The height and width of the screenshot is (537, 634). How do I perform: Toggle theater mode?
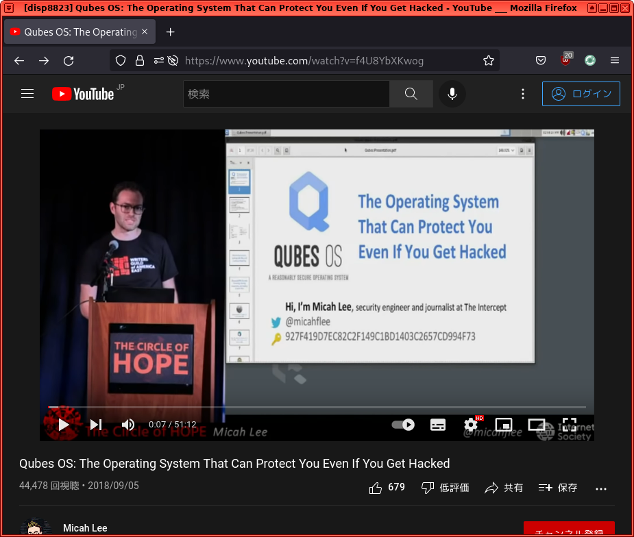point(537,425)
